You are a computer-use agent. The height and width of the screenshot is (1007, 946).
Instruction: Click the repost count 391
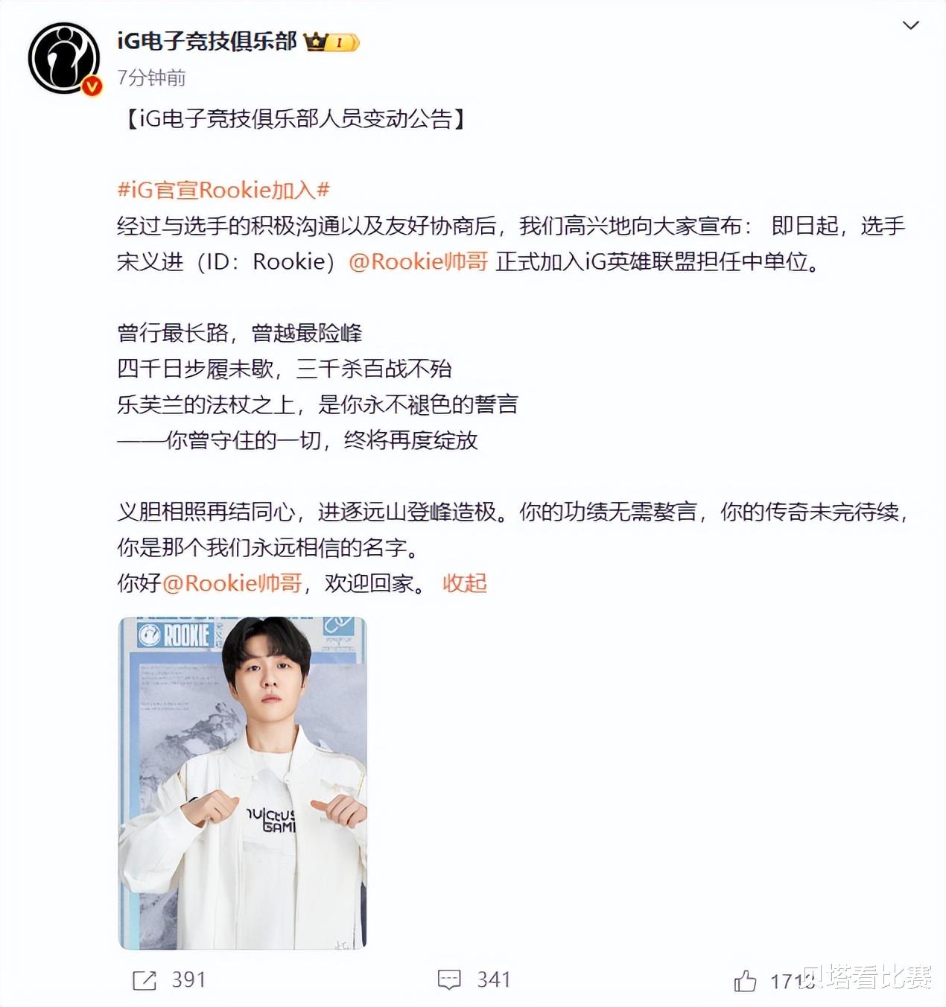pyautogui.click(x=188, y=980)
